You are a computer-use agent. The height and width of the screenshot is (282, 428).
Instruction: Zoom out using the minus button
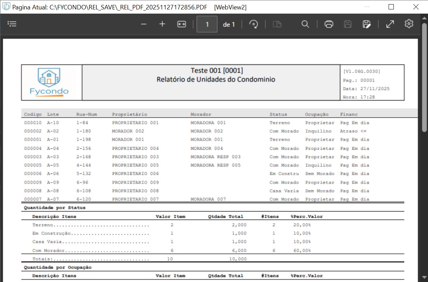[144, 24]
